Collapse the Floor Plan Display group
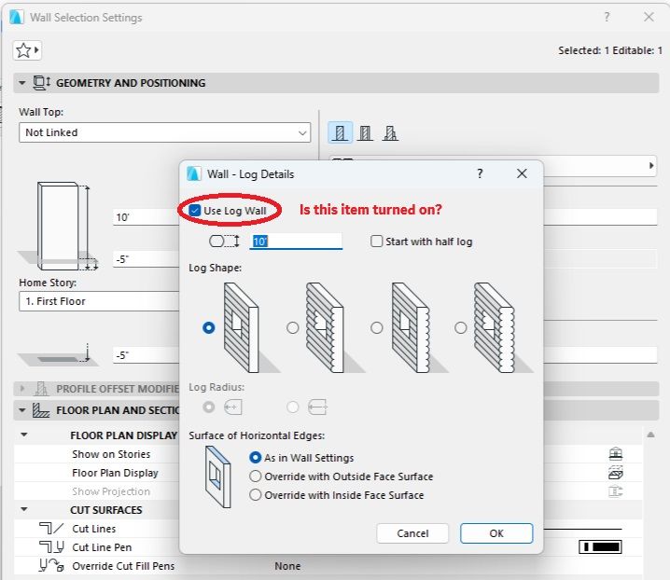This screenshot has height=580, width=670. coord(24,435)
